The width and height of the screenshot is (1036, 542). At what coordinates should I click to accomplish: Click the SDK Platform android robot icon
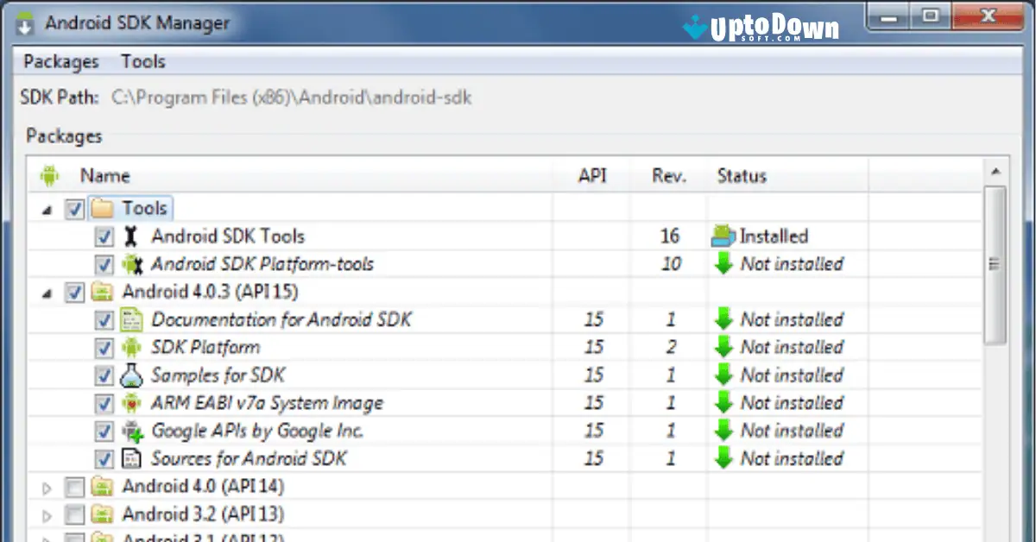pyautogui.click(x=131, y=347)
